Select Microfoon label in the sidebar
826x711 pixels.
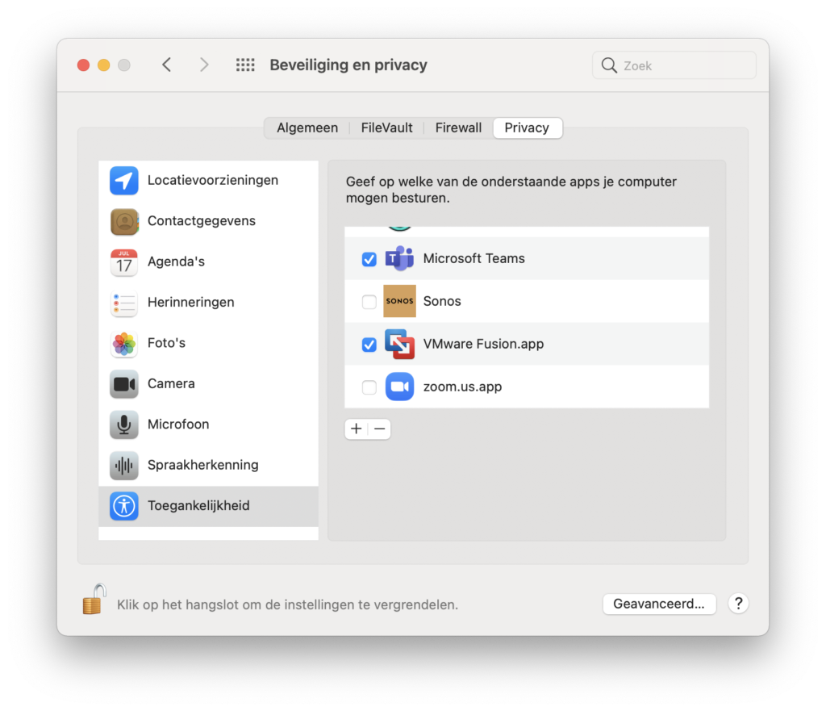(178, 424)
